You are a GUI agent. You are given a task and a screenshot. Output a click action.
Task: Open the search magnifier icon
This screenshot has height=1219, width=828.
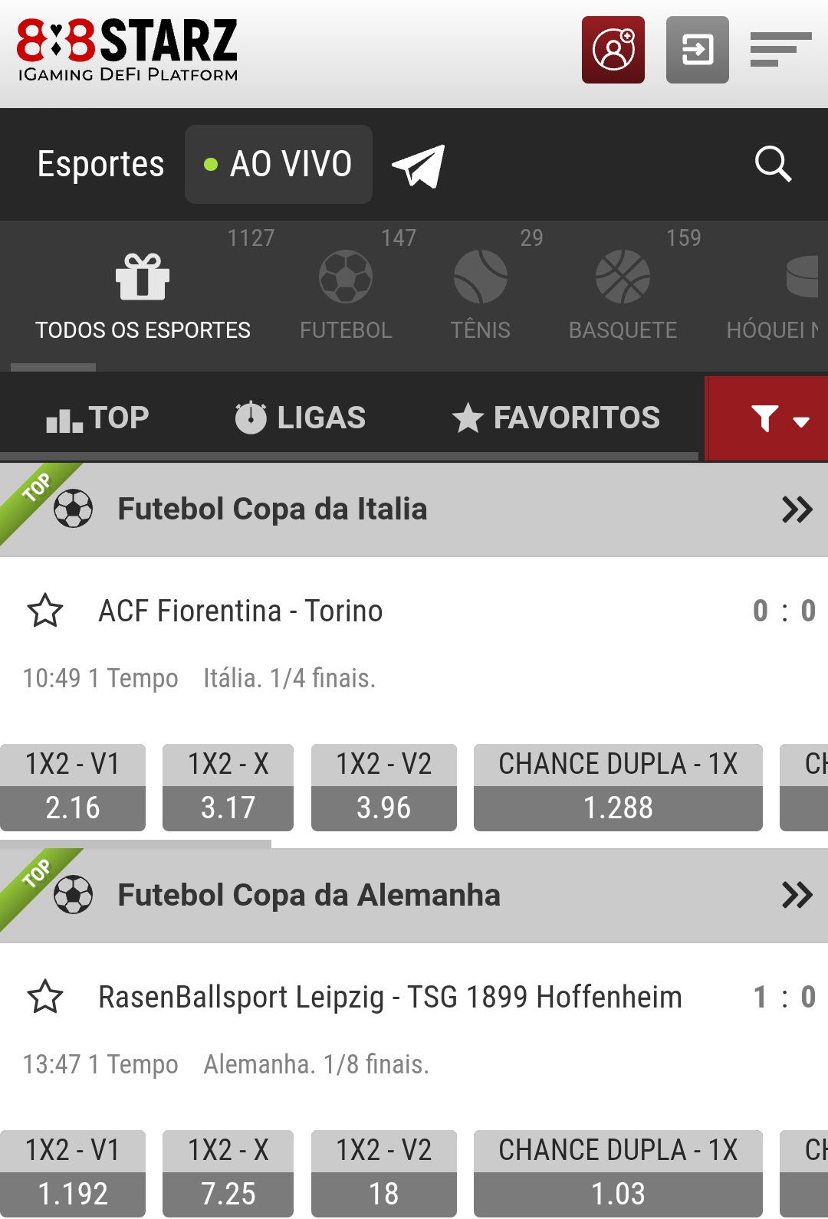coord(773,164)
